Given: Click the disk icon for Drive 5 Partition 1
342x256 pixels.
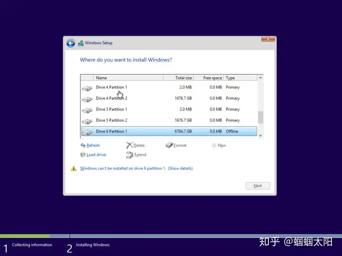Looking at the screenshot, I should click(x=87, y=110).
